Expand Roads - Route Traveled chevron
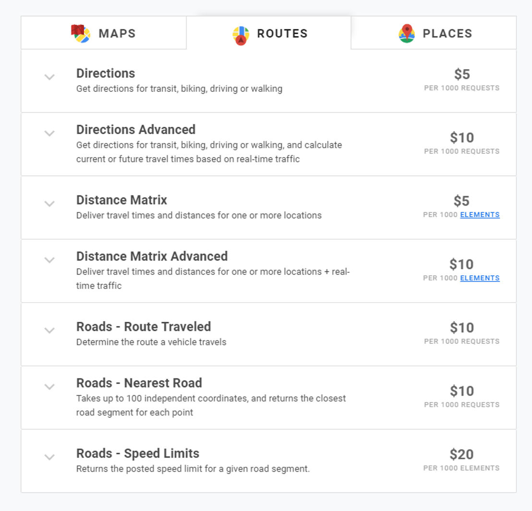 pyautogui.click(x=49, y=330)
